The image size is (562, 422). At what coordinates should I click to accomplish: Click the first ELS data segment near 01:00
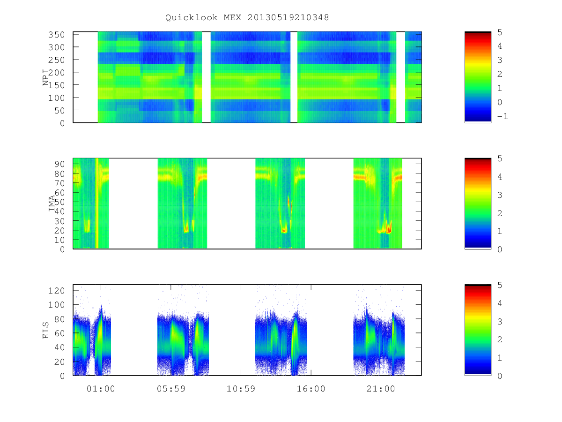[92, 340]
